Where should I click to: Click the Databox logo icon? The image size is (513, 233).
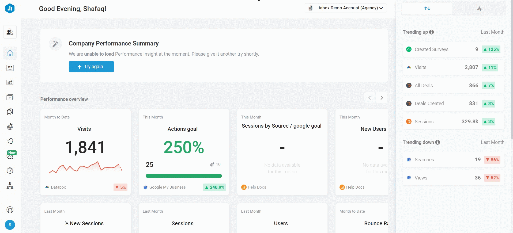(x=10, y=9)
